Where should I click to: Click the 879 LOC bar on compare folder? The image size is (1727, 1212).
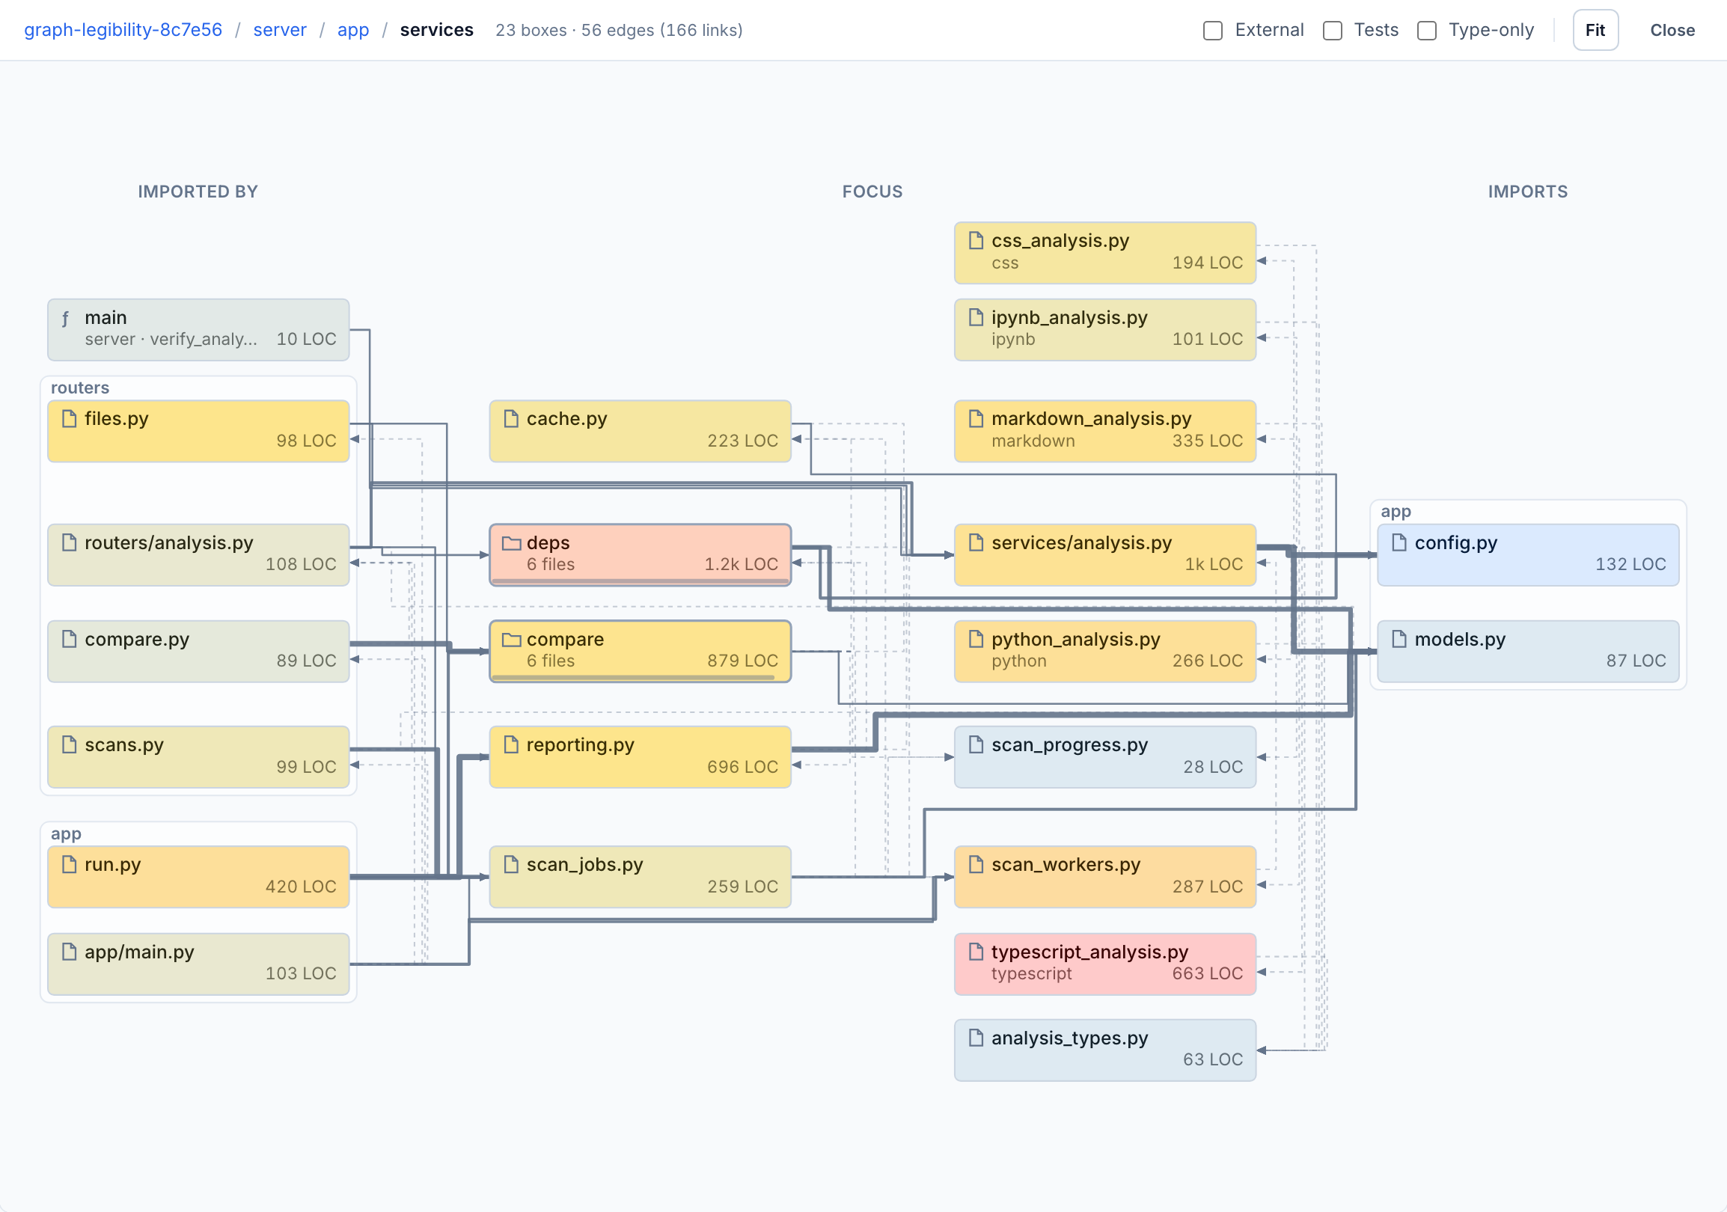point(633,677)
